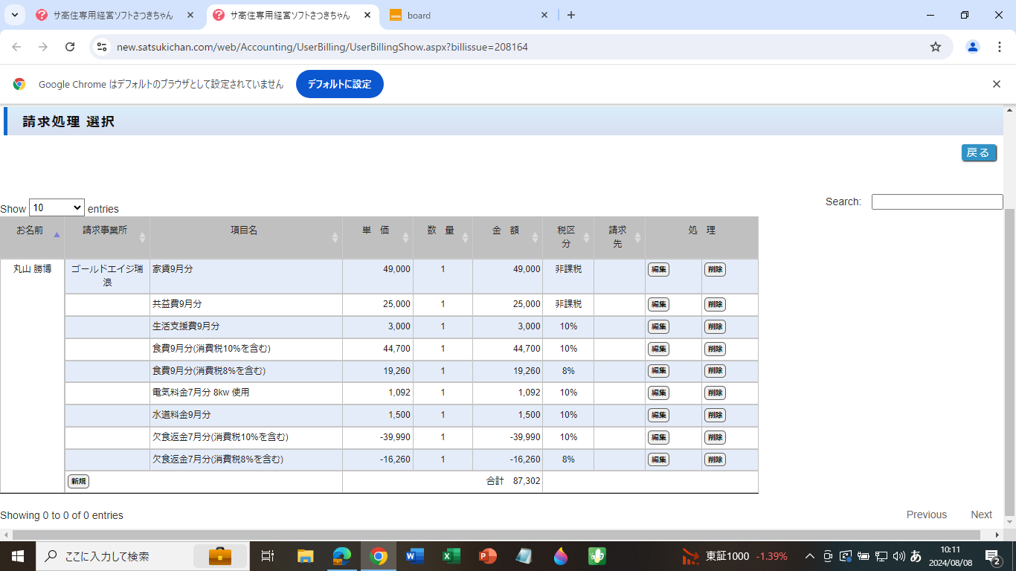Open the Show entries dropdown
The width and height of the screenshot is (1016, 571).
coord(57,208)
